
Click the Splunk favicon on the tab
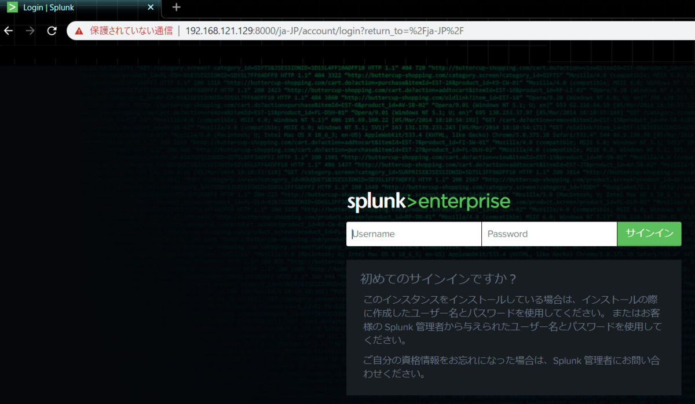coord(12,8)
